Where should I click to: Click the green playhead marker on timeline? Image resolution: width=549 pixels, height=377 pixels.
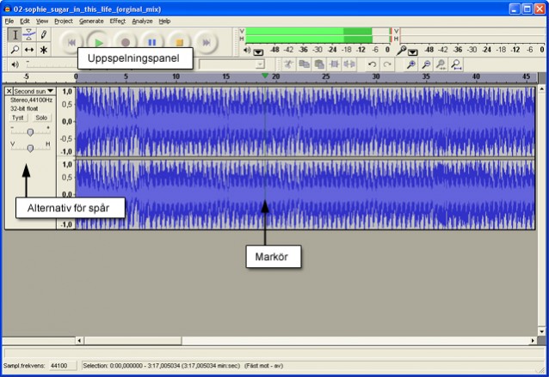265,76
